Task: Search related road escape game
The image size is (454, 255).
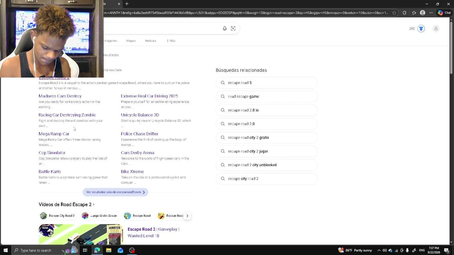Action: 266,96
